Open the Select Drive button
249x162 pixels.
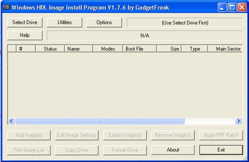coord(25,23)
